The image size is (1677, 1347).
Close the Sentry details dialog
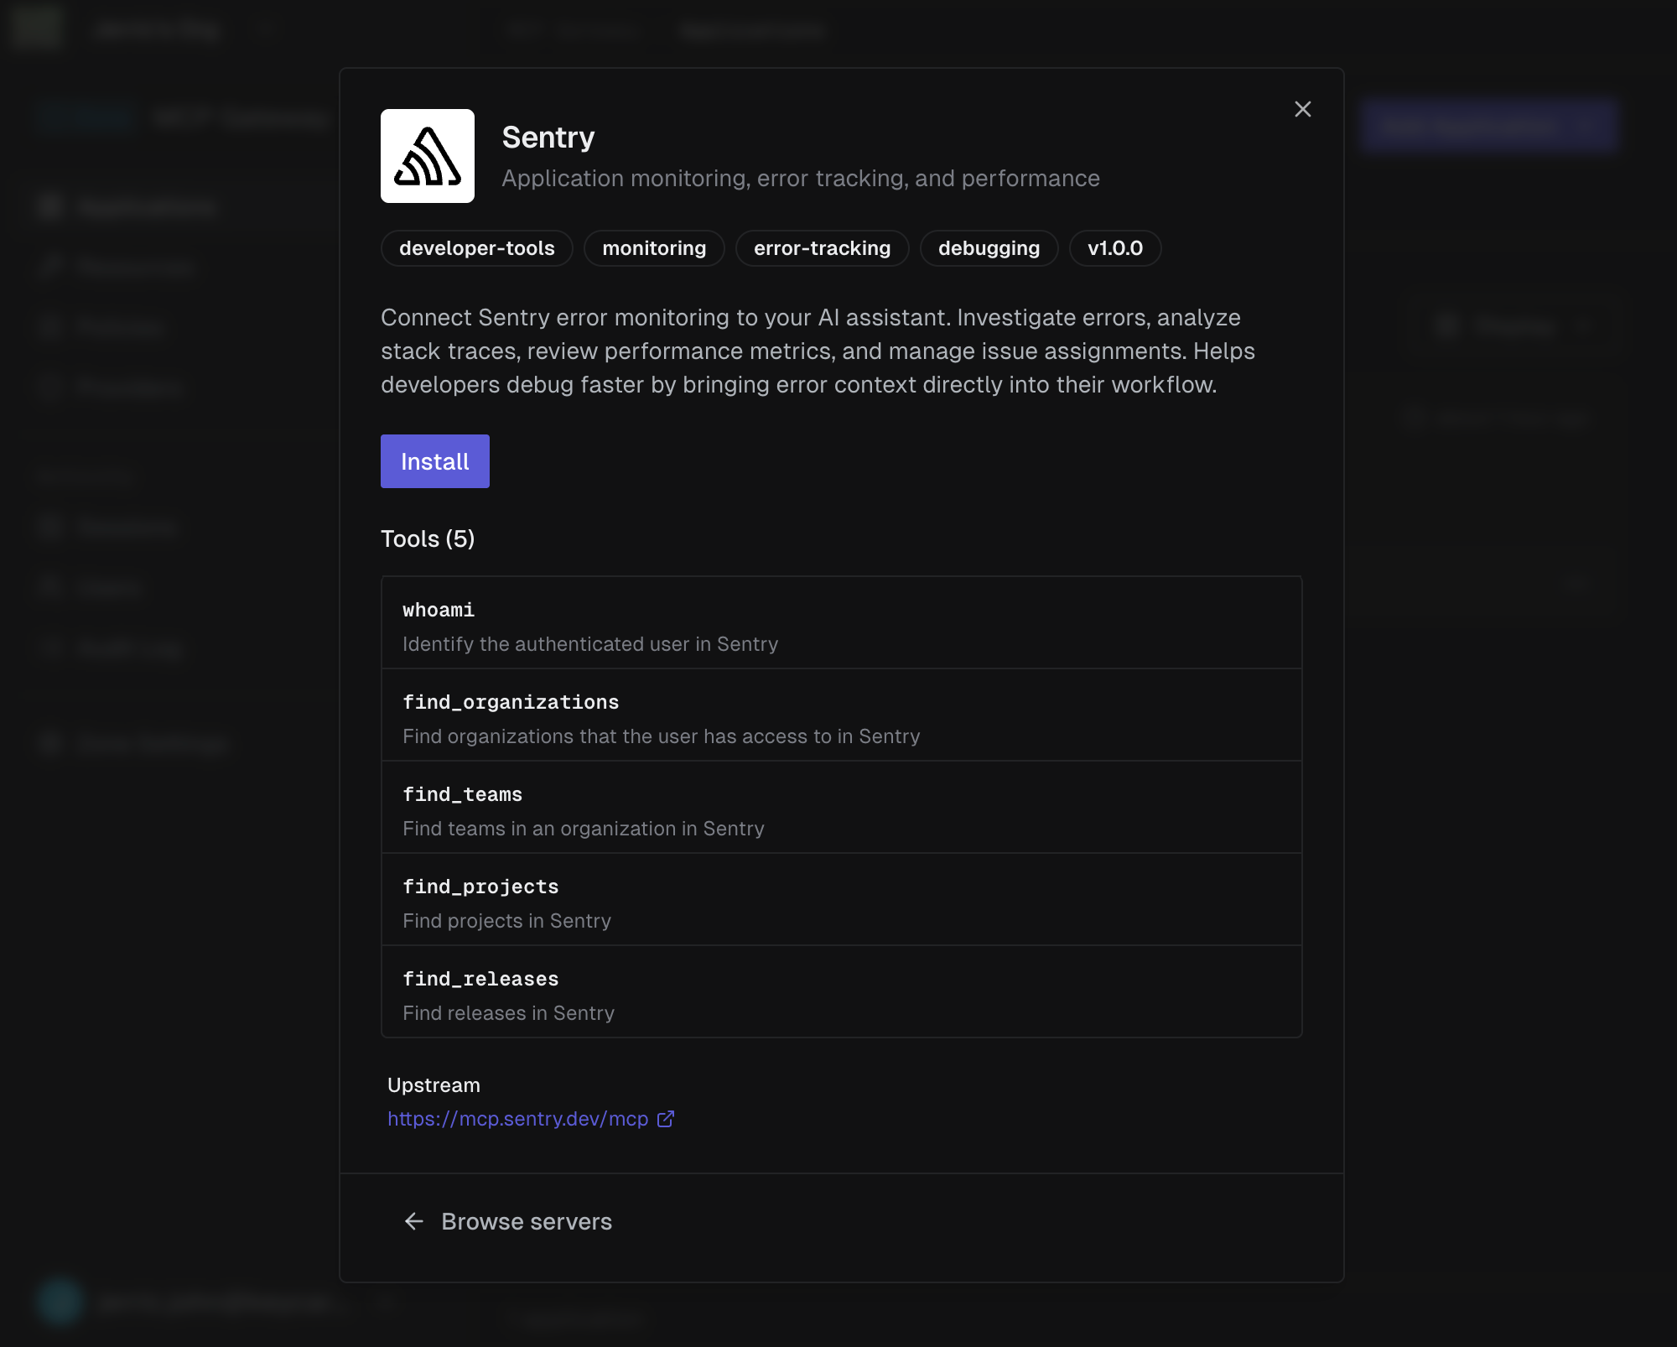[x=1302, y=109]
